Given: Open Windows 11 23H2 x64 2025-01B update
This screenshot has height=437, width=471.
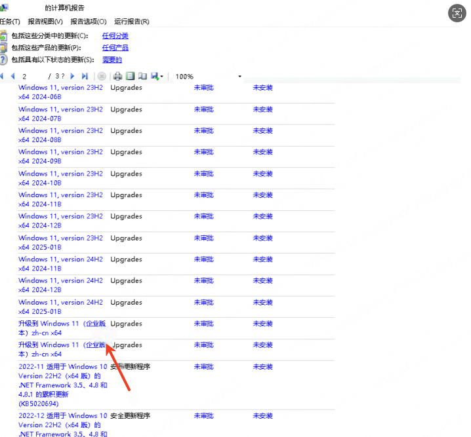Looking at the screenshot, I should [x=60, y=242].
